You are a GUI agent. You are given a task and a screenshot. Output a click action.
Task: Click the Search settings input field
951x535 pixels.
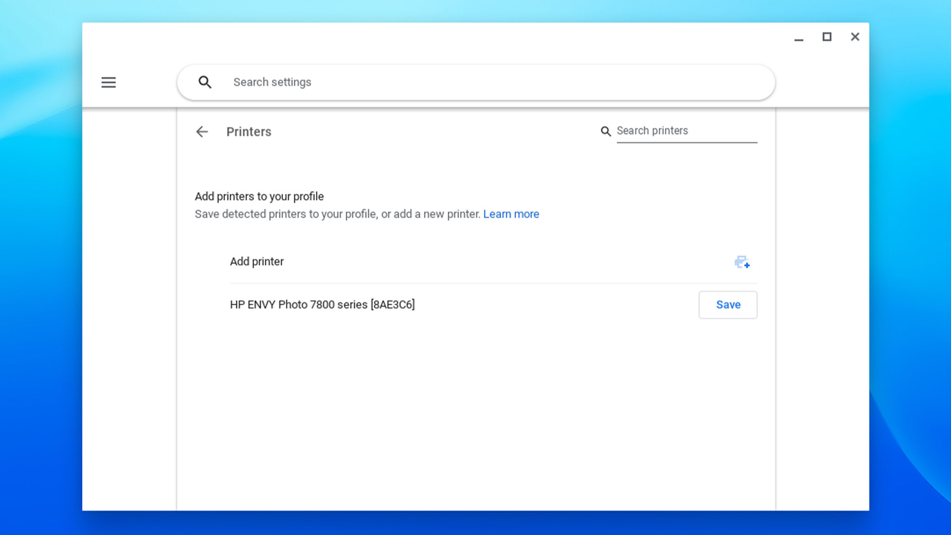click(x=475, y=82)
